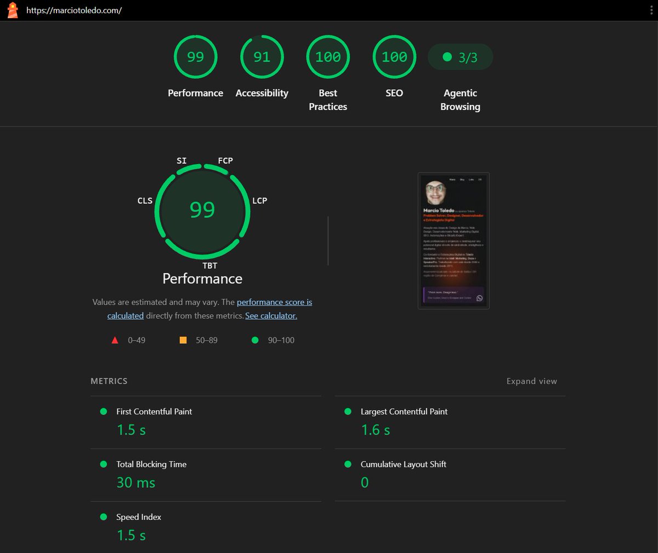Click the red triangle 0–49 legend icon
Viewport: 658px width, 553px height.
click(115, 340)
